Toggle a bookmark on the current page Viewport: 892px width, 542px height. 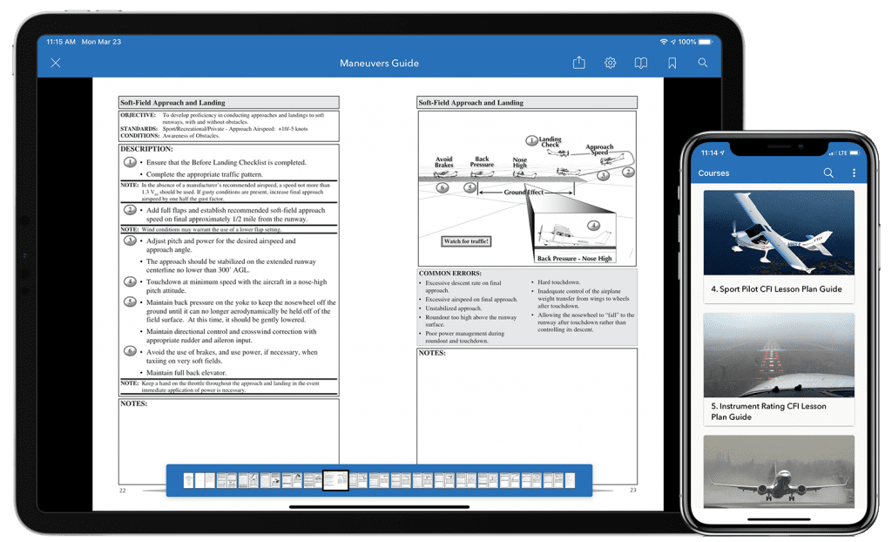click(672, 62)
